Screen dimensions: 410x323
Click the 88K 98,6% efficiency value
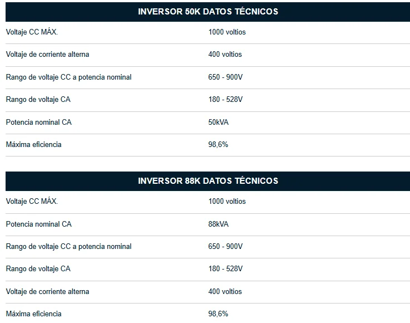[x=218, y=314]
